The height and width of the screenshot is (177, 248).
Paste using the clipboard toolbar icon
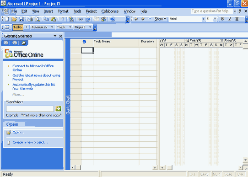point(54,19)
